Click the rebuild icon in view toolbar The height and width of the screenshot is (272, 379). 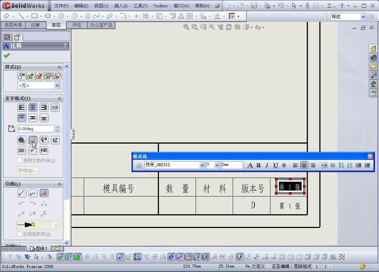click(229, 27)
